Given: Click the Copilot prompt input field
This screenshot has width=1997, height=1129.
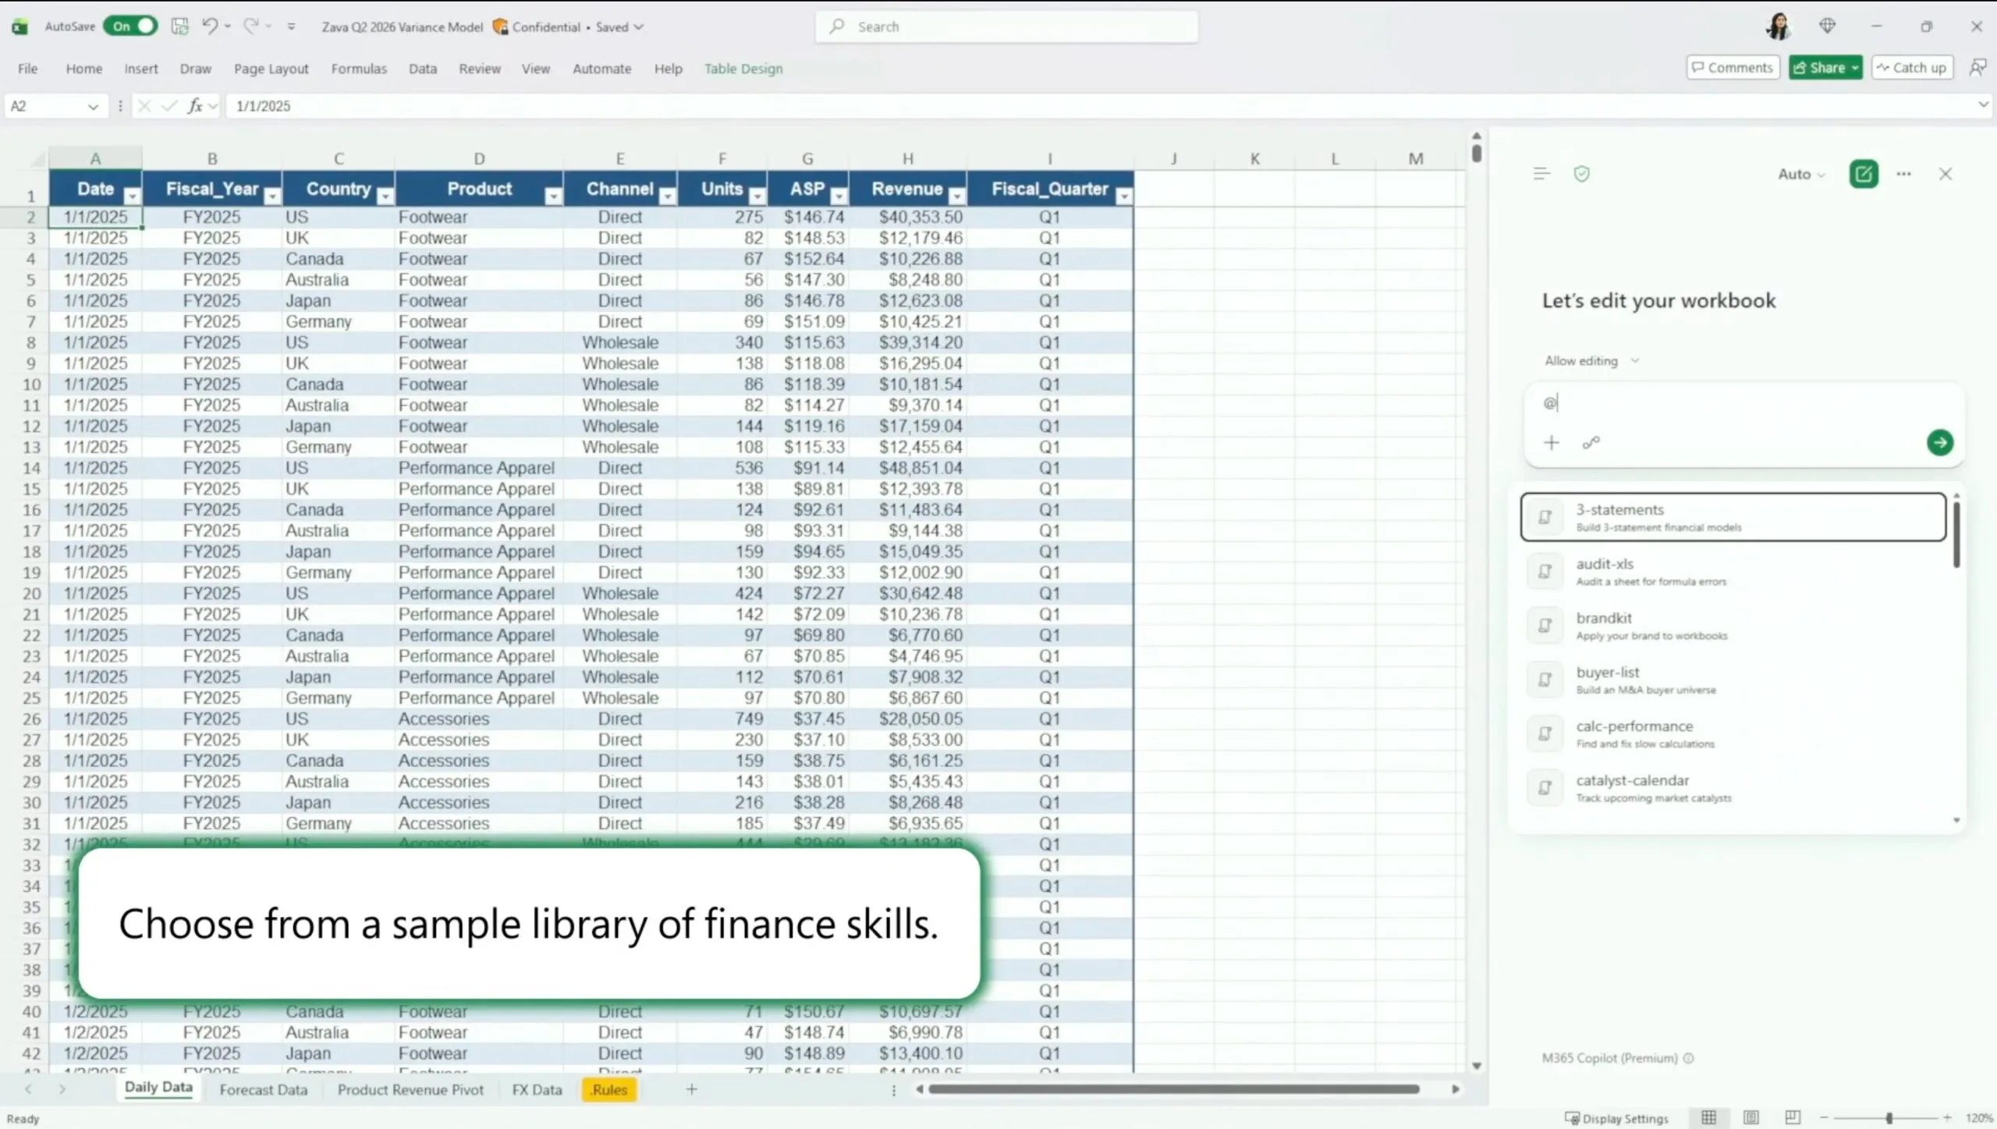Looking at the screenshot, I should pyautogui.click(x=1744, y=403).
